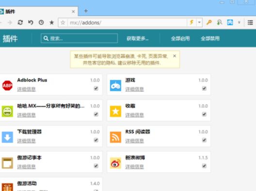Toggle the 游戏 plugin checkbox
This screenshot has height=191, width=256.
click(204, 89)
